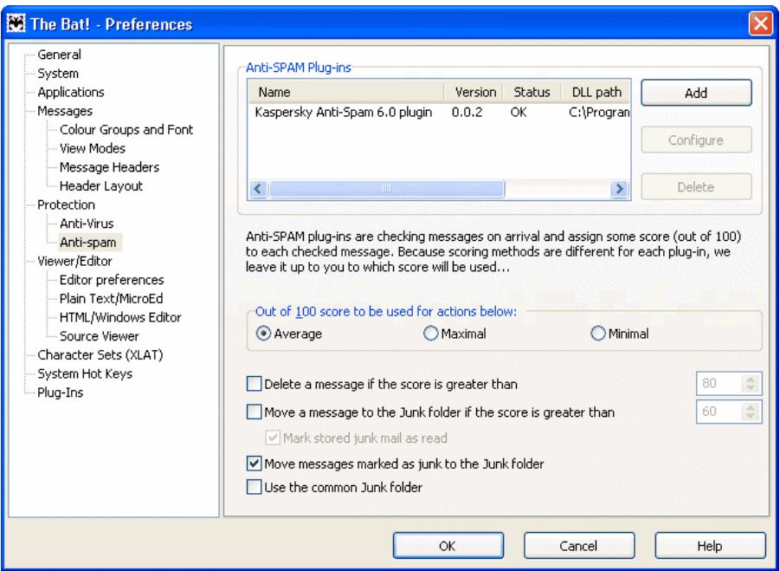The height and width of the screenshot is (571, 780).
Task: Click the 0.0.2 version cell
Action: [x=467, y=113]
